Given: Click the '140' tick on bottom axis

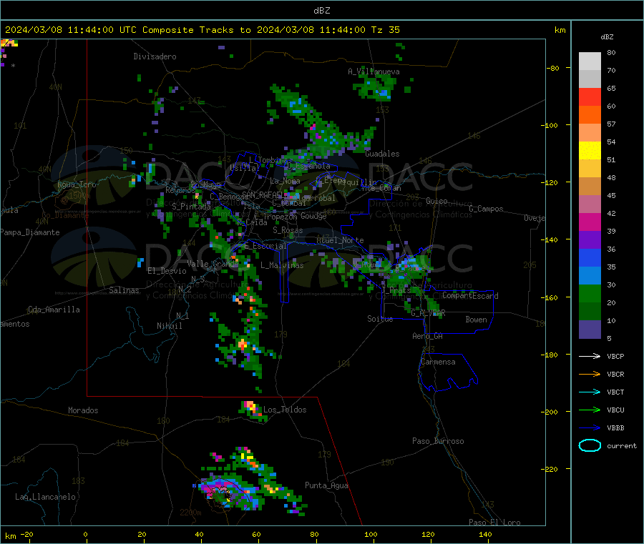Looking at the screenshot, I should [485, 534].
